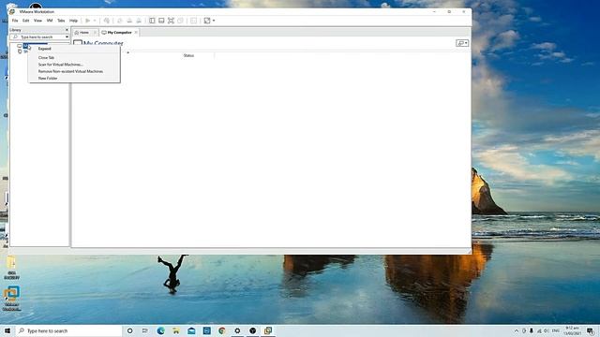Click the Power On play button
600x337 pixels.
pyautogui.click(x=87, y=21)
